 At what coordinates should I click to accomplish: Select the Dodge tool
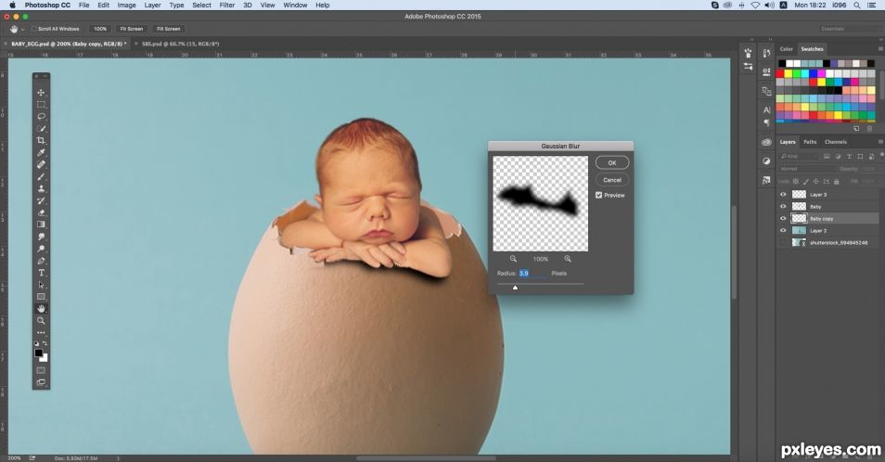pos(41,249)
